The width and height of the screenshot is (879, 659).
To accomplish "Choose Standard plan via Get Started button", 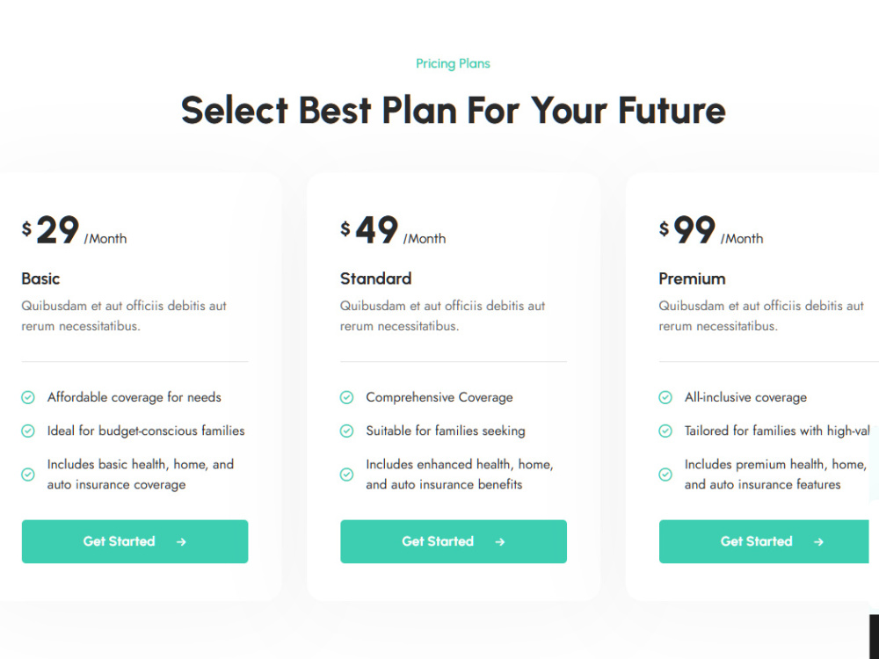I will pos(454,541).
